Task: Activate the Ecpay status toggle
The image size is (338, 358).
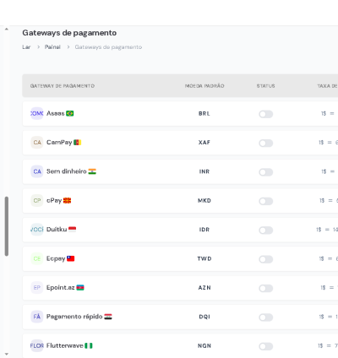Action: (x=266, y=259)
